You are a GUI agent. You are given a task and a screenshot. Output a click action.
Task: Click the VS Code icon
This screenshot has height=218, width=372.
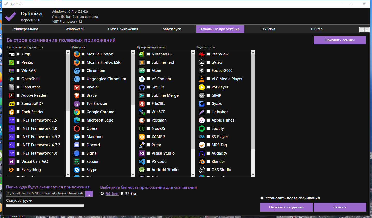(142, 162)
